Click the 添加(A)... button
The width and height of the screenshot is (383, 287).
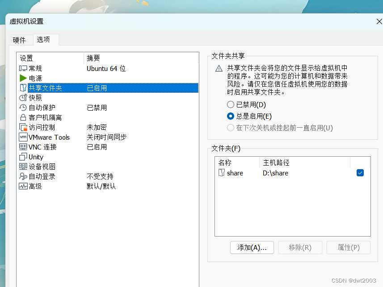point(252,247)
